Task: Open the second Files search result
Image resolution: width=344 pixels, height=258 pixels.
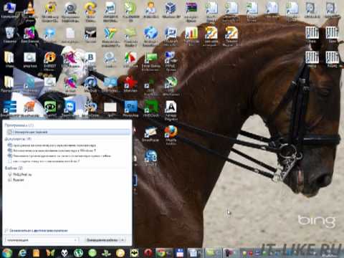Action: [x=16, y=180]
